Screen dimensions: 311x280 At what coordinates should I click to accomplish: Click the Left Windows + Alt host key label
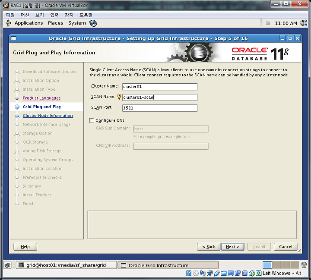click(x=282, y=273)
